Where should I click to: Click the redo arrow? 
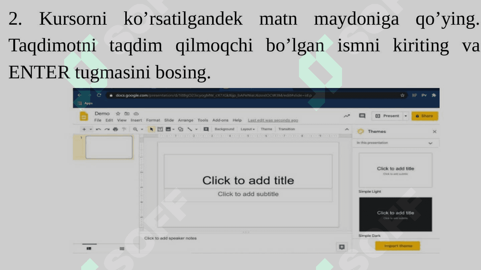(x=107, y=129)
